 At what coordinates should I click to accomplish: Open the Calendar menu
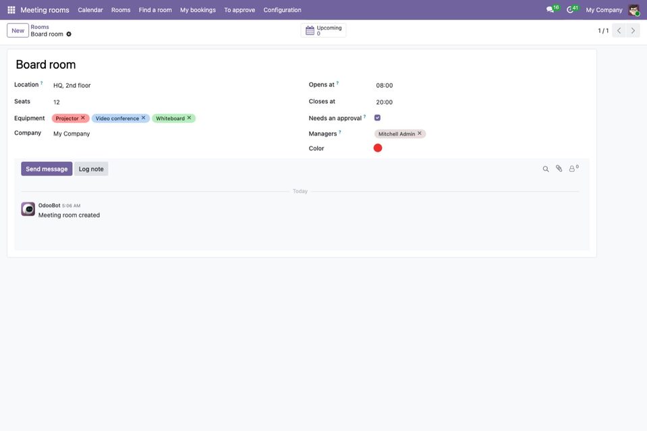pos(90,10)
